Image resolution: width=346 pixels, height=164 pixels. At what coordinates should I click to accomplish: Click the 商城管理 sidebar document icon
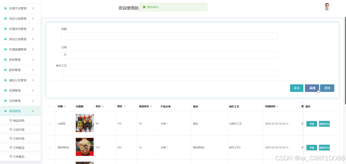tap(5, 111)
